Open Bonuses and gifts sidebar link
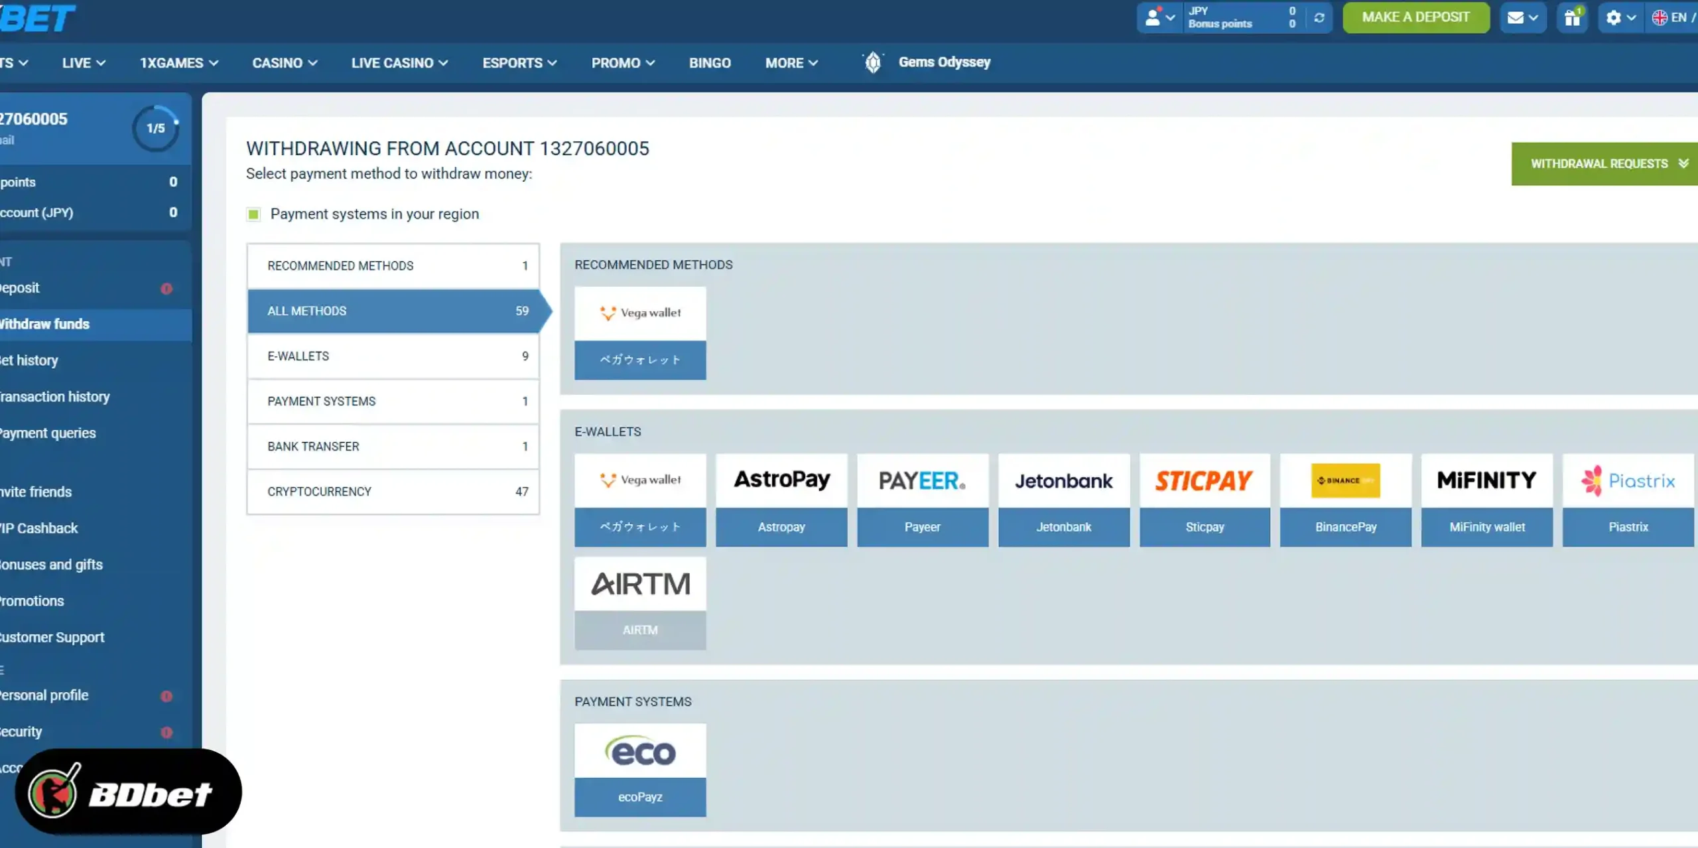This screenshot has width=1698, height=848. 52,565
